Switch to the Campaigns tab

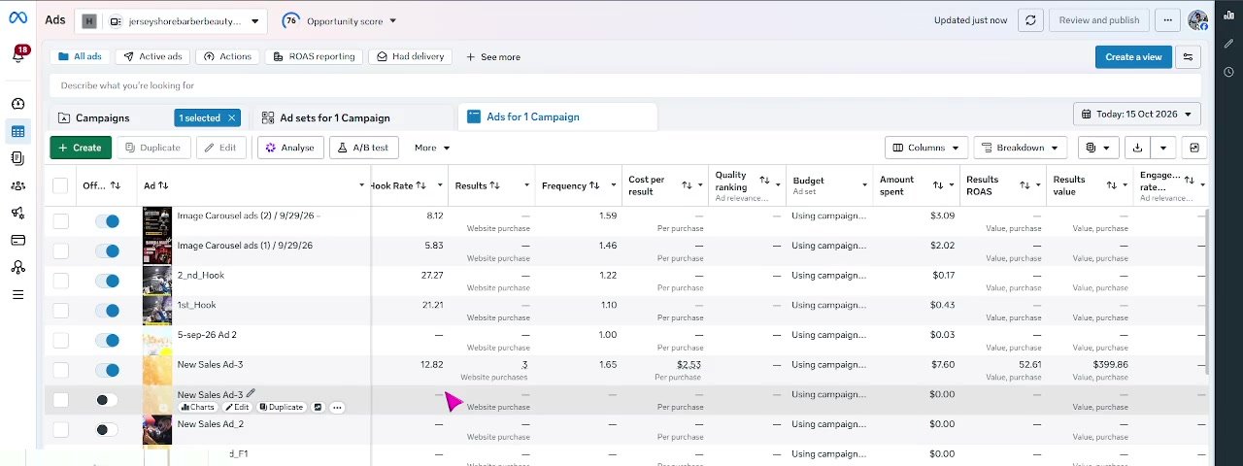(102, 117)
